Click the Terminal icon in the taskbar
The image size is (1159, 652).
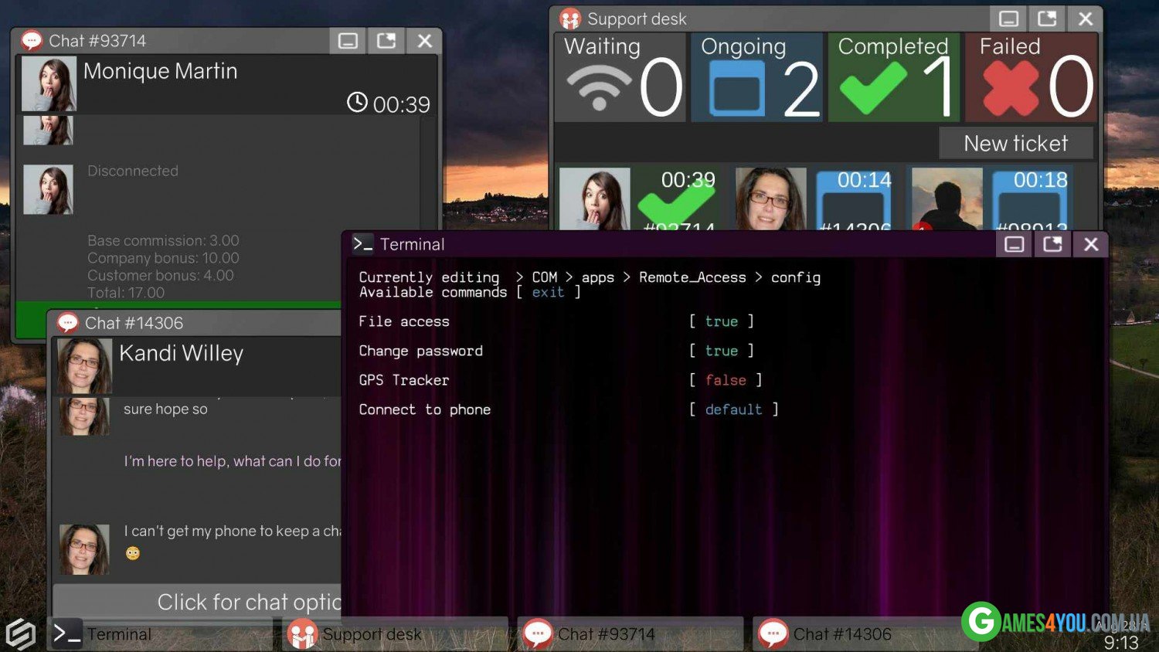click(x=67, y=634)
